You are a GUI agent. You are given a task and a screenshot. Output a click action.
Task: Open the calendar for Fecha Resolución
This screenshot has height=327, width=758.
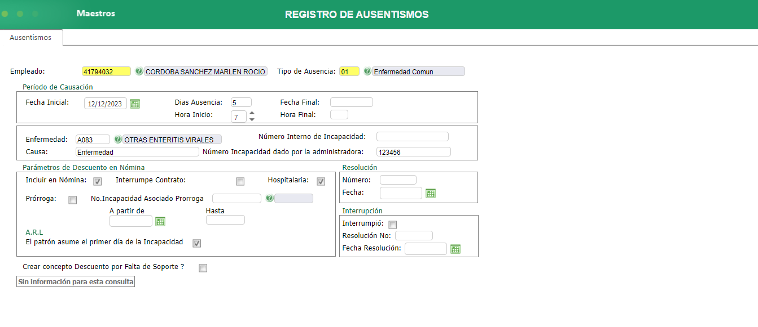[455, 249]
